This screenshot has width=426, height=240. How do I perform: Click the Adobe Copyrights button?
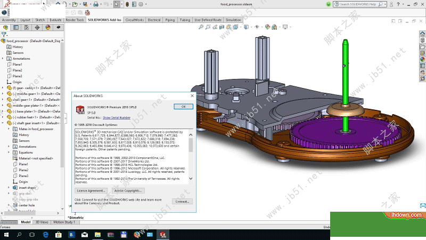(128, 191)
